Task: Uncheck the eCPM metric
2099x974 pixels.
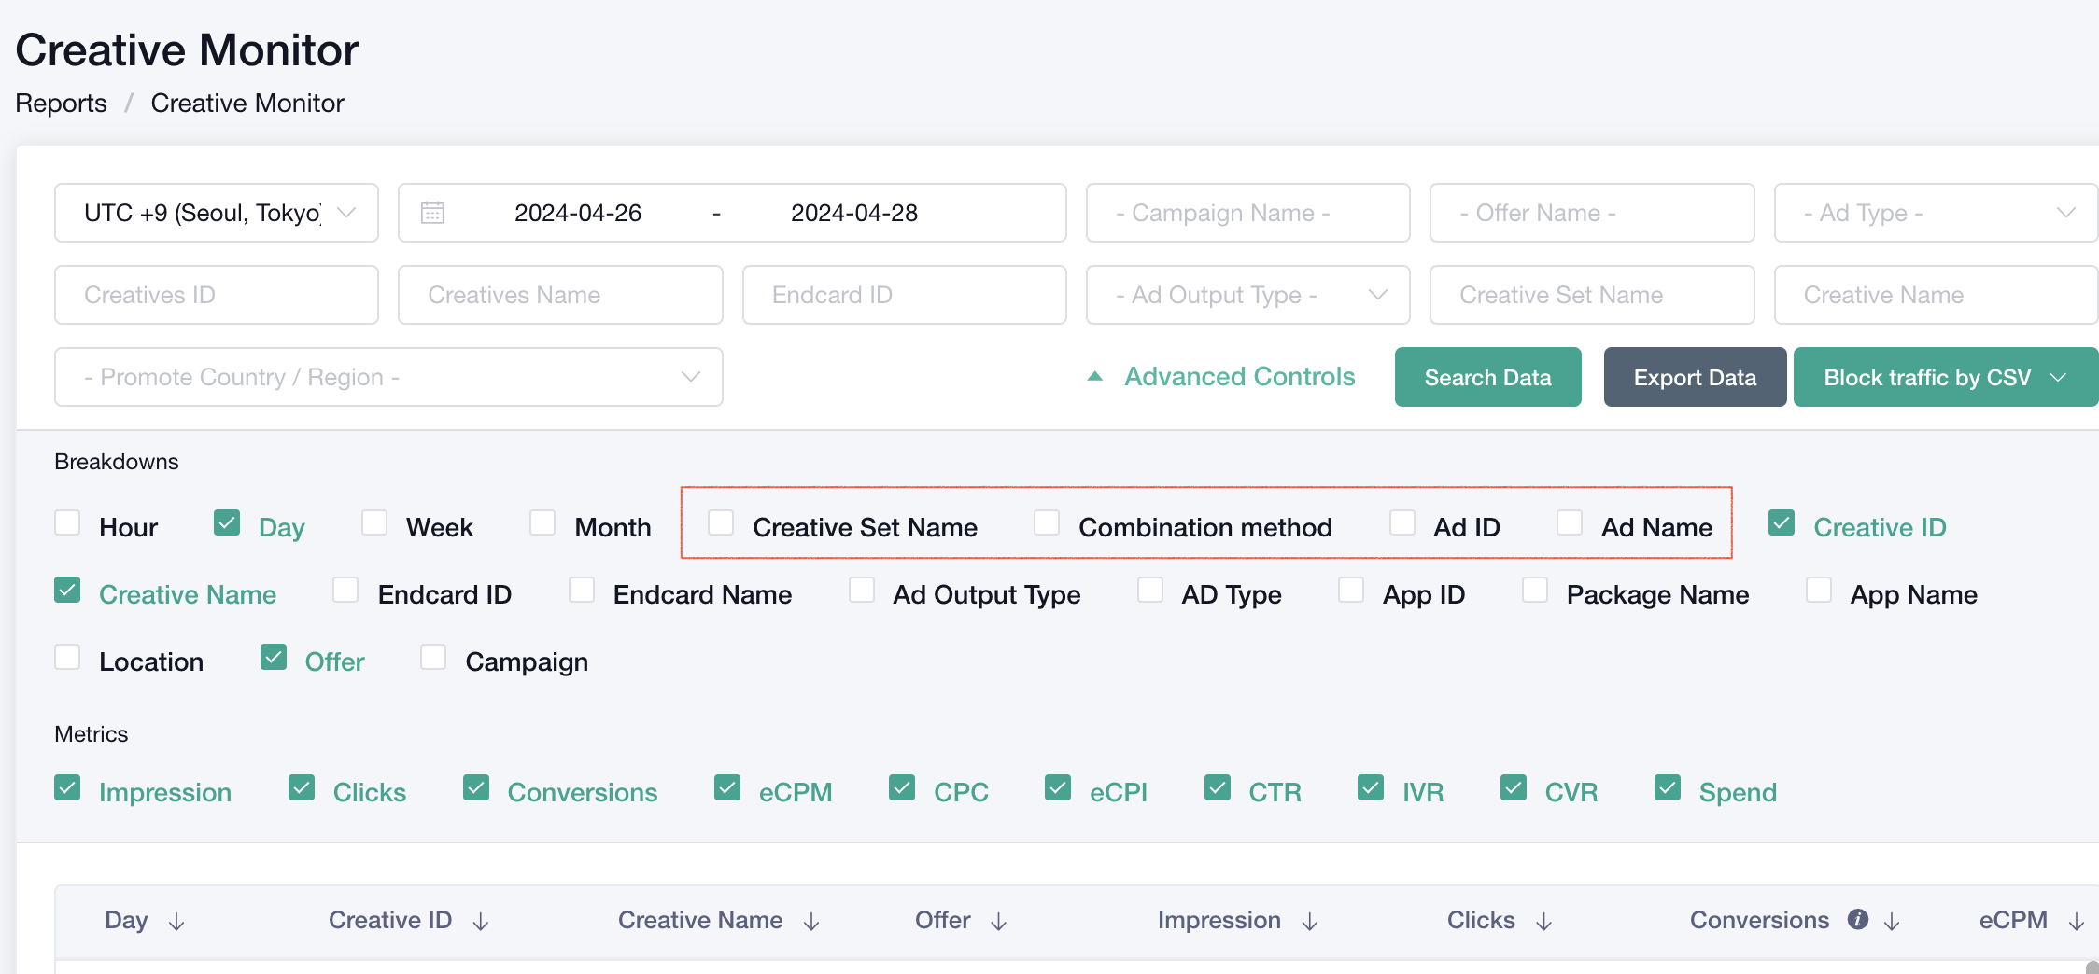Action: click(727, 787)
